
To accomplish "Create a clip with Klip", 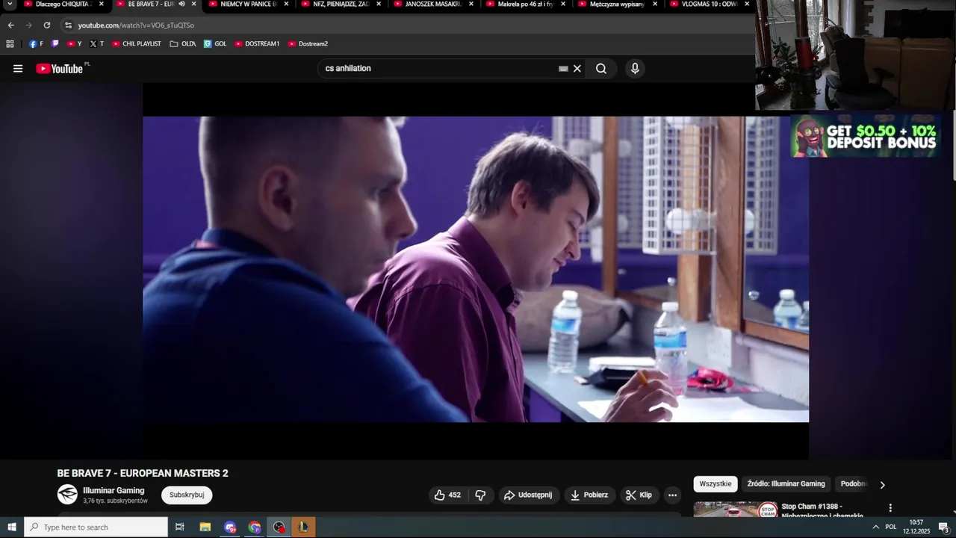I will [x=639, y=495].
